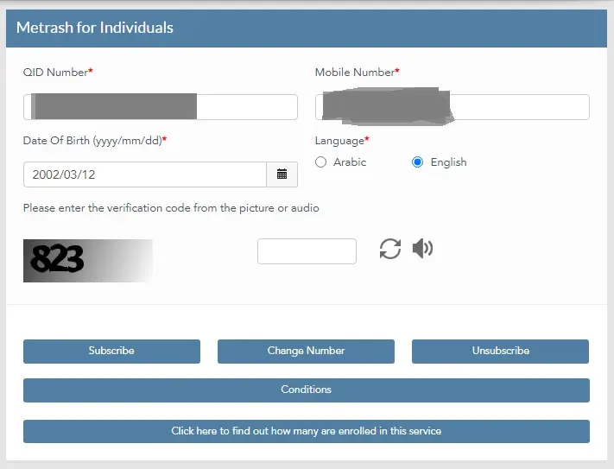Click the 'Date Of Birth (yyyy/mm/dd)' label
The image size is (614, 469).
(x=95, y=141)
